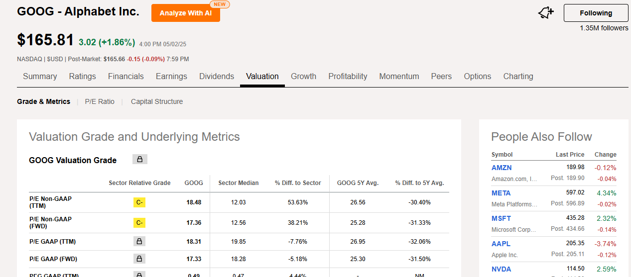The image size is (631, 277).
Task: Click P/E Non-GAAP (TTM) metric label
Action: point(50,202)
